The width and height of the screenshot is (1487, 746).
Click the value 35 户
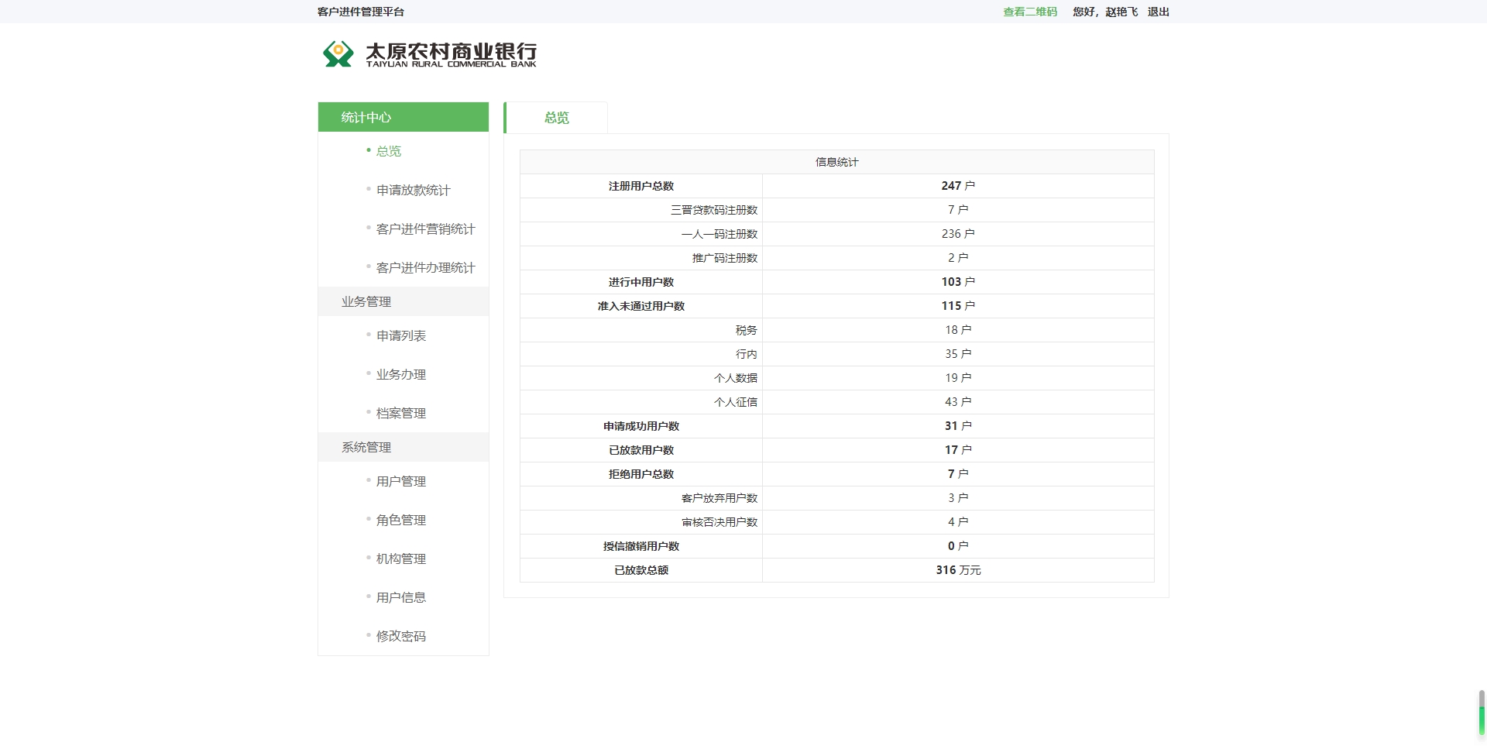click(x=958, y=354)
